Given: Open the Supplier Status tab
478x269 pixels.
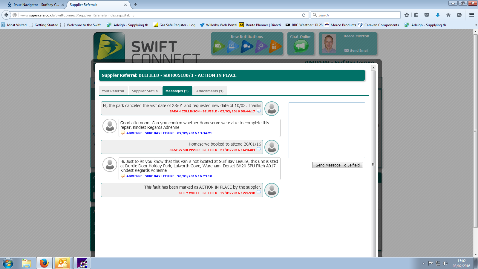Looking at the screenshot, I should pyautogui.click(x=145, y=91).
